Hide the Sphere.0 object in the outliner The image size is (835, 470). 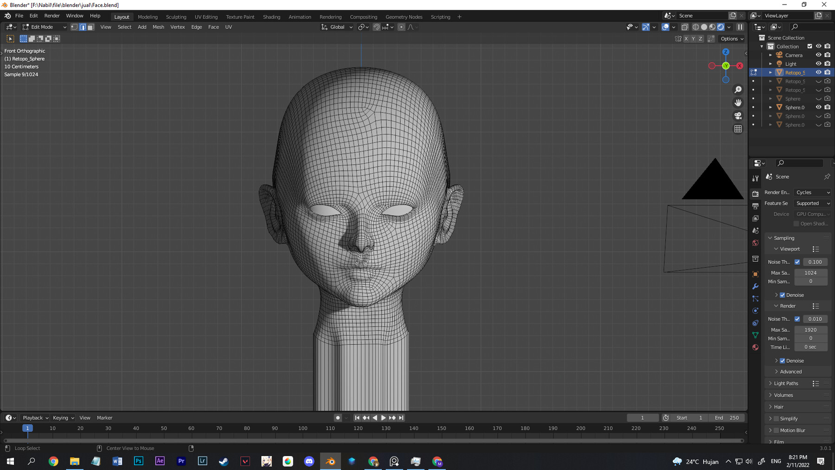(x=818, y=107)
